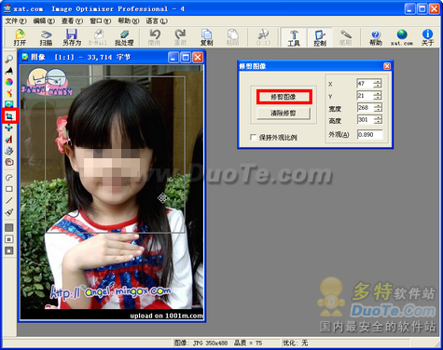Click the 粘贴 paste toolbar icon
This screenshot has height=350, width=443.
pyautogui.click(x=232, y=37)
